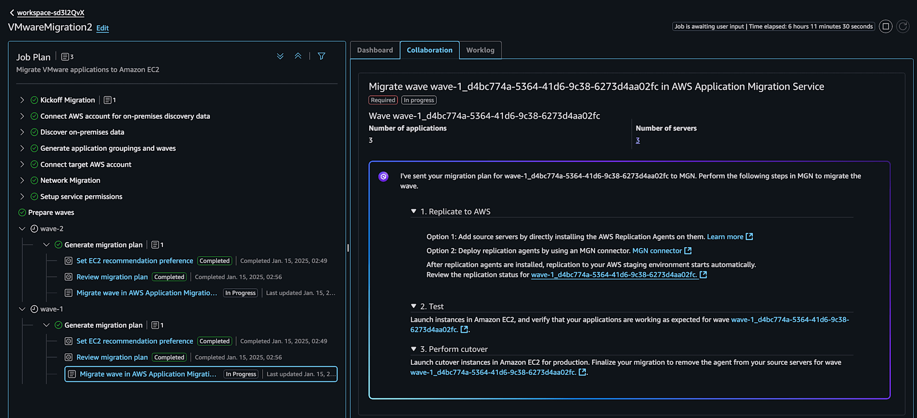Click Prepare waves completed status icon
This screenshot has width=917, height=418.
[x=22, y=212]
